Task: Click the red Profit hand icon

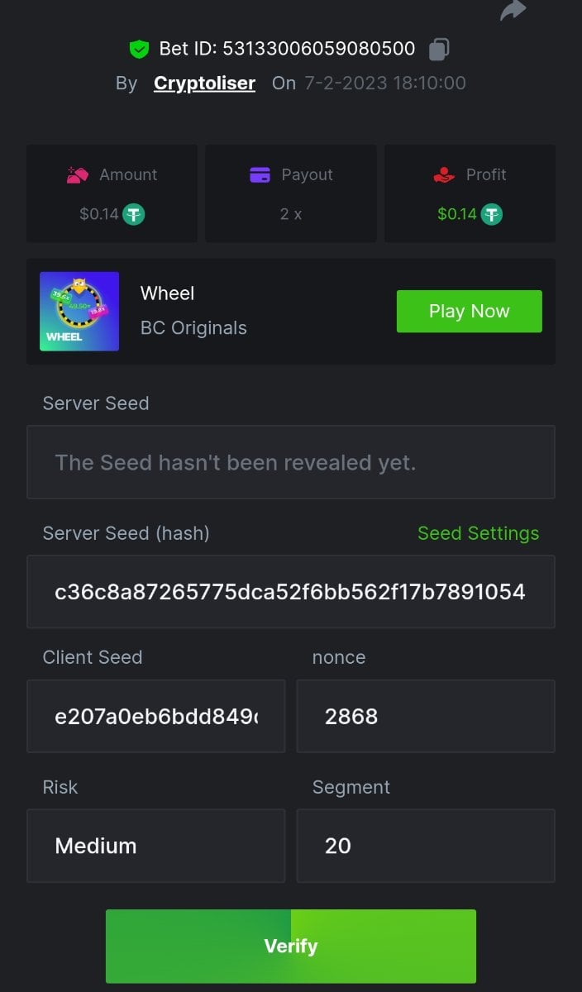Action: tap(444, 174)
